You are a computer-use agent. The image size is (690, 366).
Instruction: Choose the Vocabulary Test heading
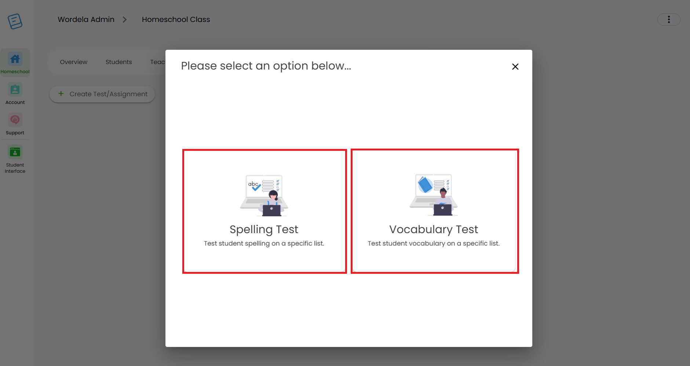pos(434,229)
